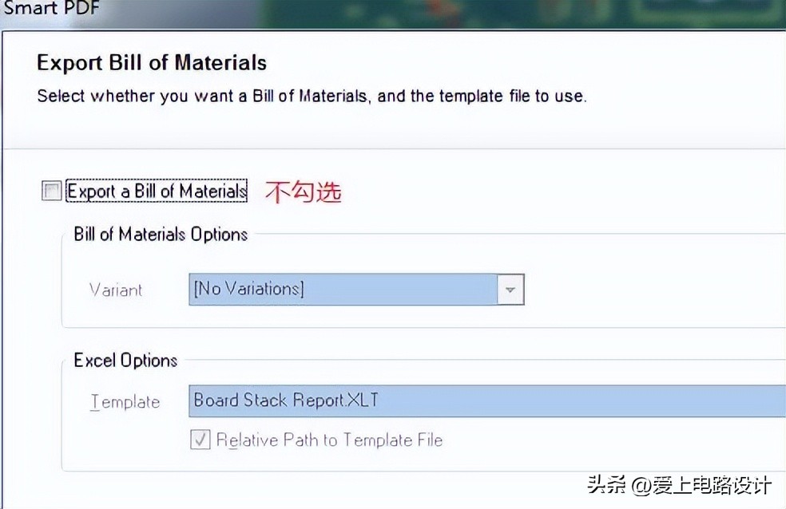Tick the Export a Bill of Materials checkbox
Image resolution: width=786 pixels, height=509 pixels.
point(52,191)
